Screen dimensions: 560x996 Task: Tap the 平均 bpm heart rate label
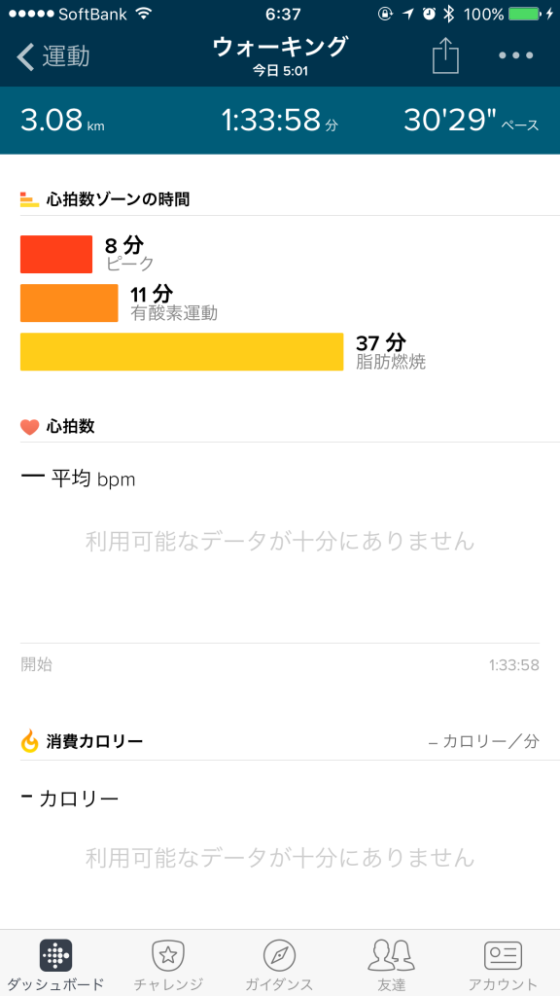[x=93, y=479]
